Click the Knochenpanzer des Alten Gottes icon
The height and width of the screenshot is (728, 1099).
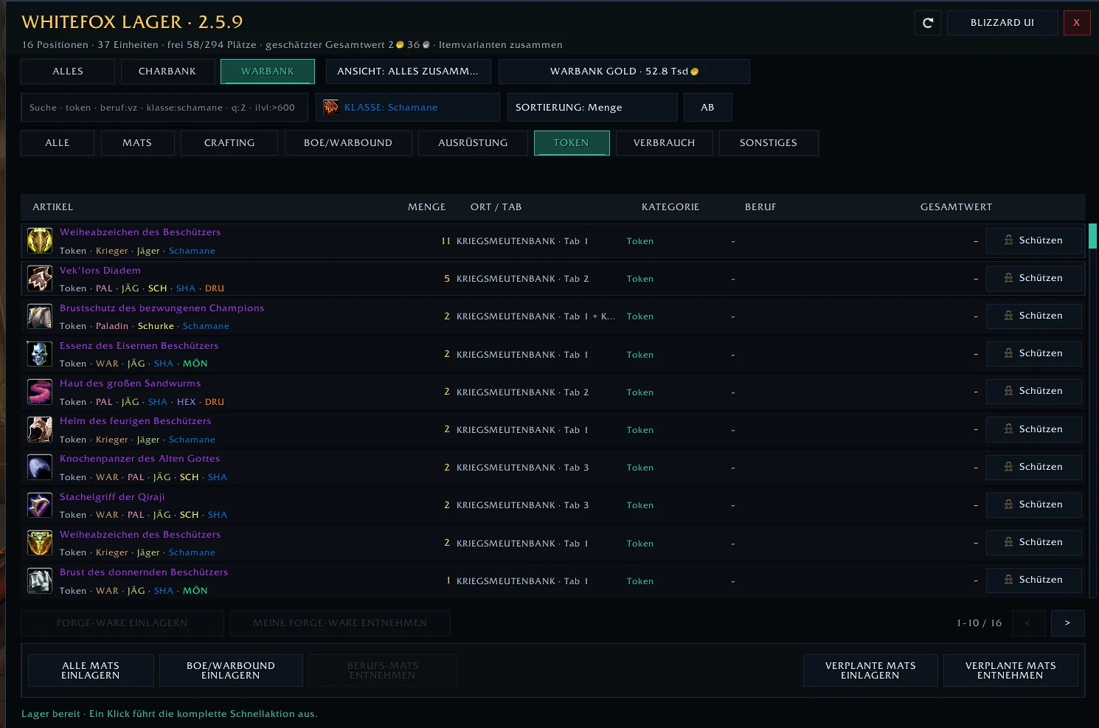[x=40, y=468]
